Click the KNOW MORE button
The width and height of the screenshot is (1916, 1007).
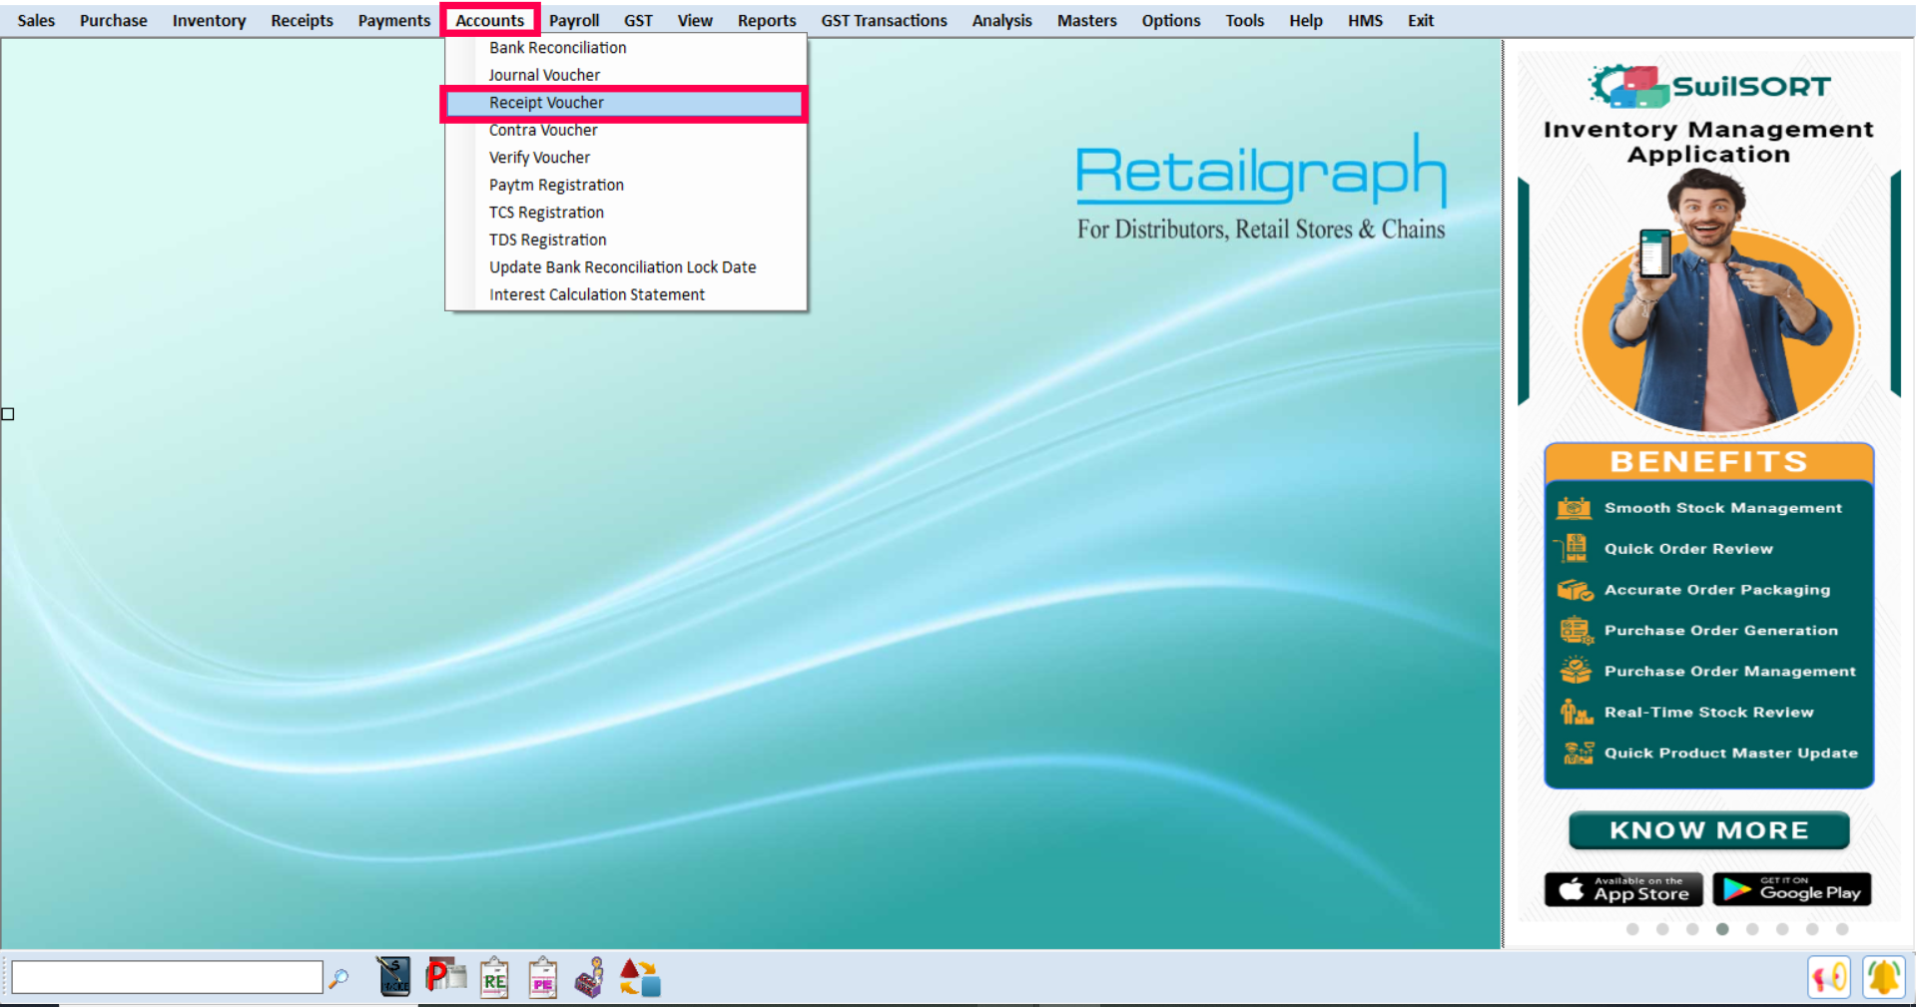[1708, 830]
